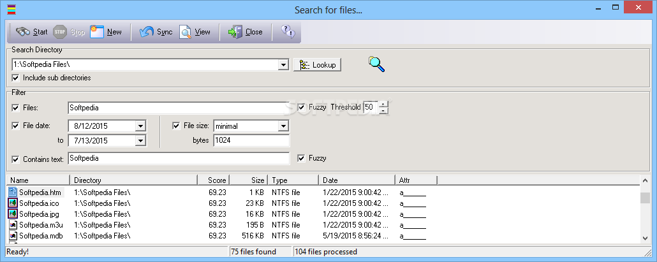Click the app icon in title bar
Screen dimensions: 657x262
coord(12,9)
